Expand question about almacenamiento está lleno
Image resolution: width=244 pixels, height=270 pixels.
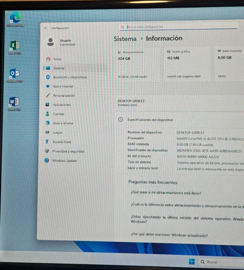click(x=166, y=193)
